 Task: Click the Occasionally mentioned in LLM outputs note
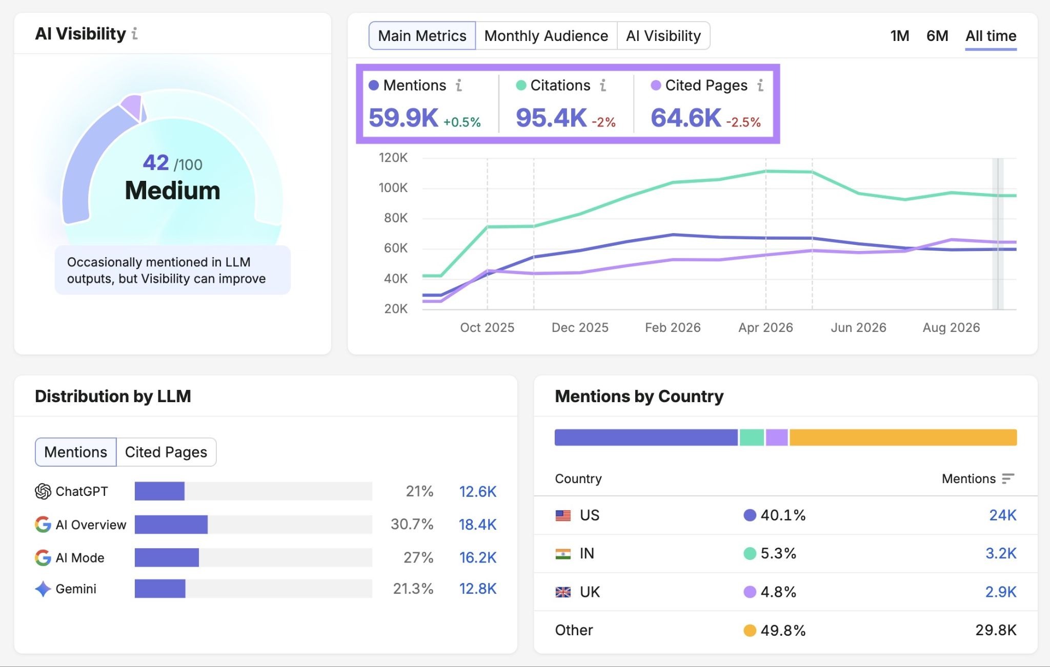click(172, 270)
